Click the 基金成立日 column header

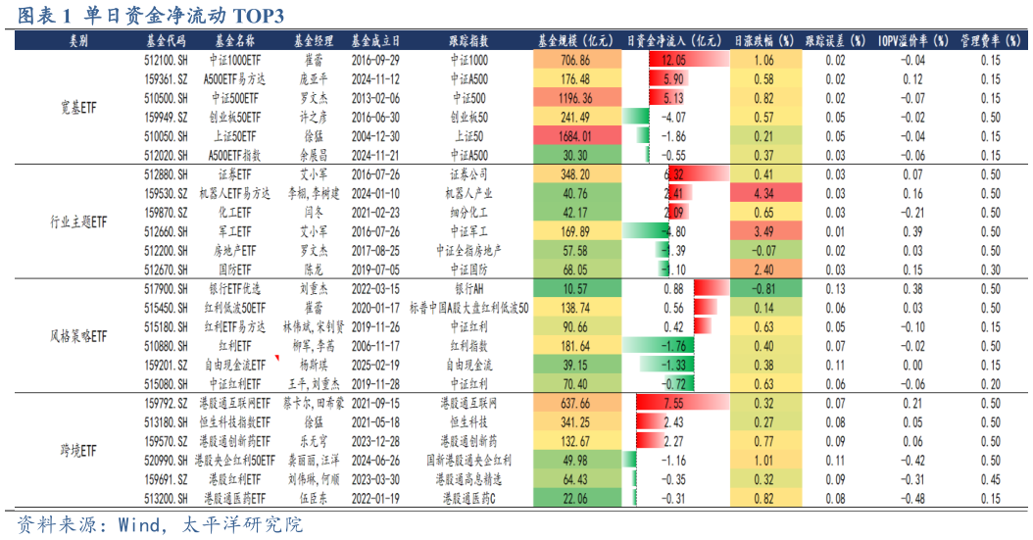375,41
